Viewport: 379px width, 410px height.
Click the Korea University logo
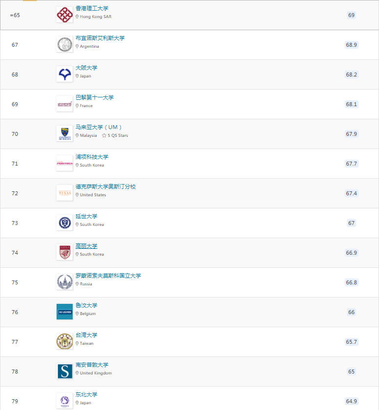click(x=65, y=253)
